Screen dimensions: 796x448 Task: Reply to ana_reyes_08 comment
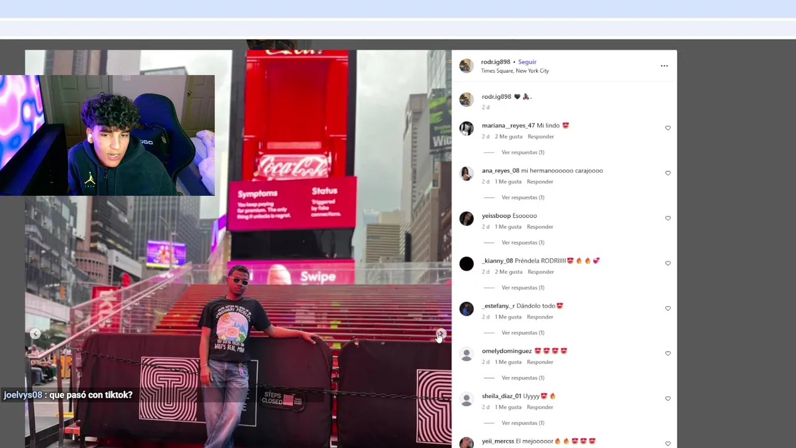pos(540,182)
